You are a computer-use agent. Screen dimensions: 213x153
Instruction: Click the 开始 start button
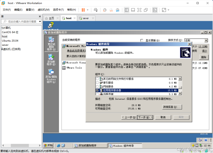48,145
